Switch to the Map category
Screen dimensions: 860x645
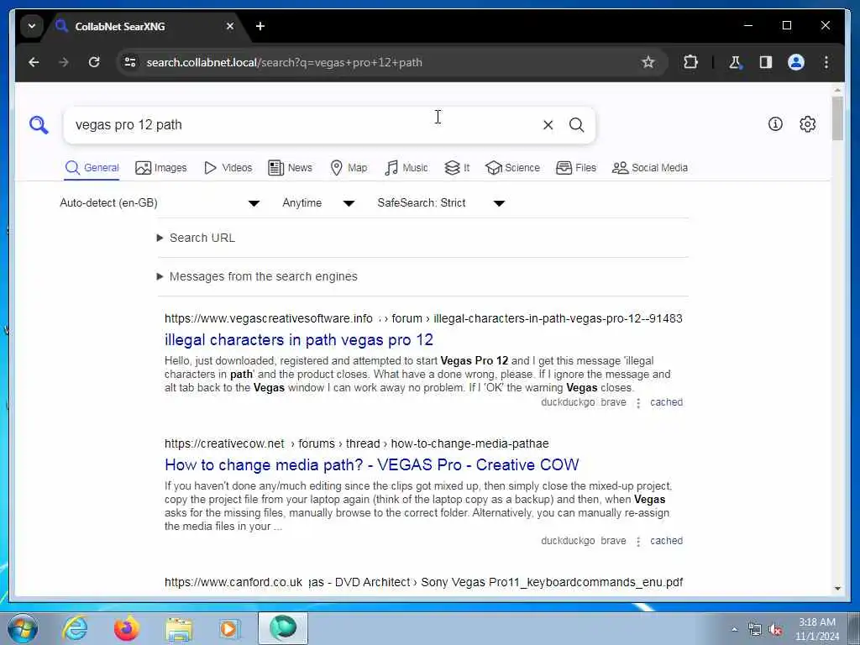[349, 168]
